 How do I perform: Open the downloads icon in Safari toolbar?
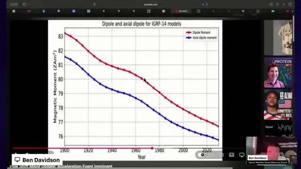271,4
